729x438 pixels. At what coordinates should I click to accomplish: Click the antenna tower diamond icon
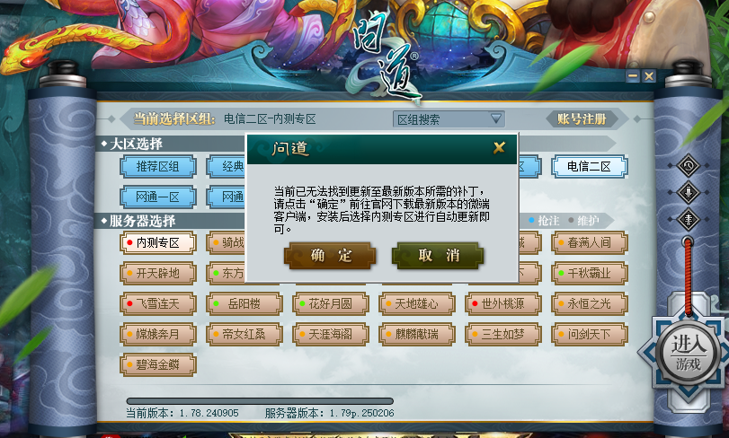688,219
